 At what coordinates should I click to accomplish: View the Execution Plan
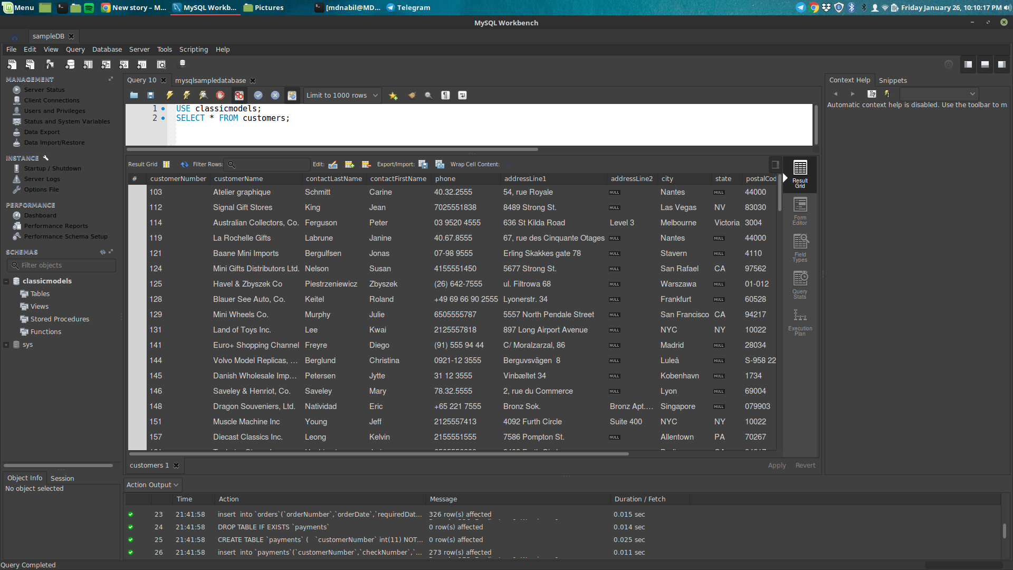800,322
